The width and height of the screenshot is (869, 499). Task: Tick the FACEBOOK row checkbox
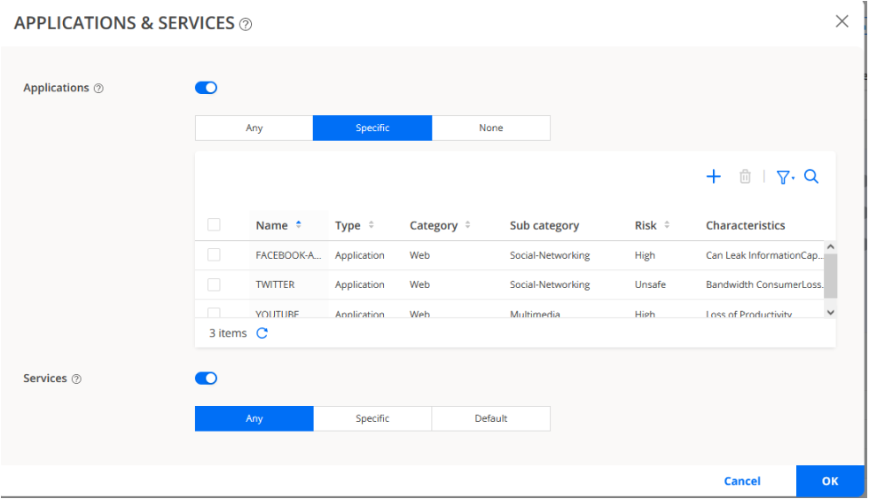(214, 255)
